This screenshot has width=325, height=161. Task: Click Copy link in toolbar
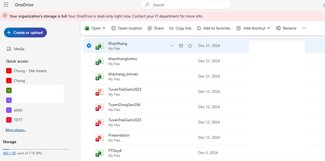[x=180, y=28]
